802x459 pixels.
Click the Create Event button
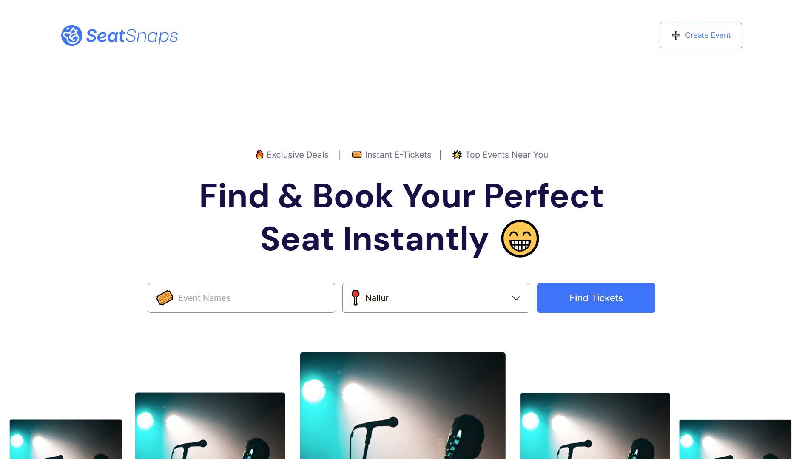pyautogui.click(x=700, y=35)
